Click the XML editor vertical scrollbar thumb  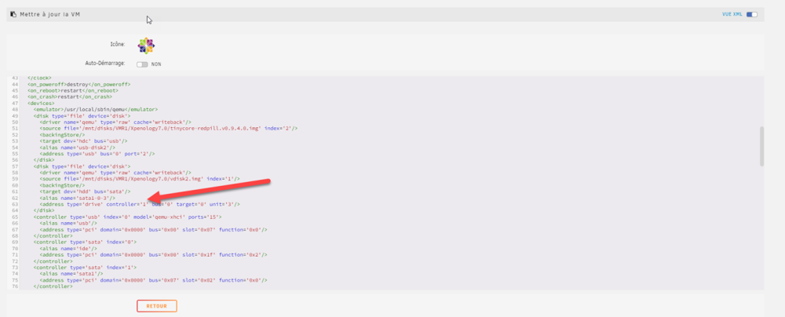(x=762, y=146)
